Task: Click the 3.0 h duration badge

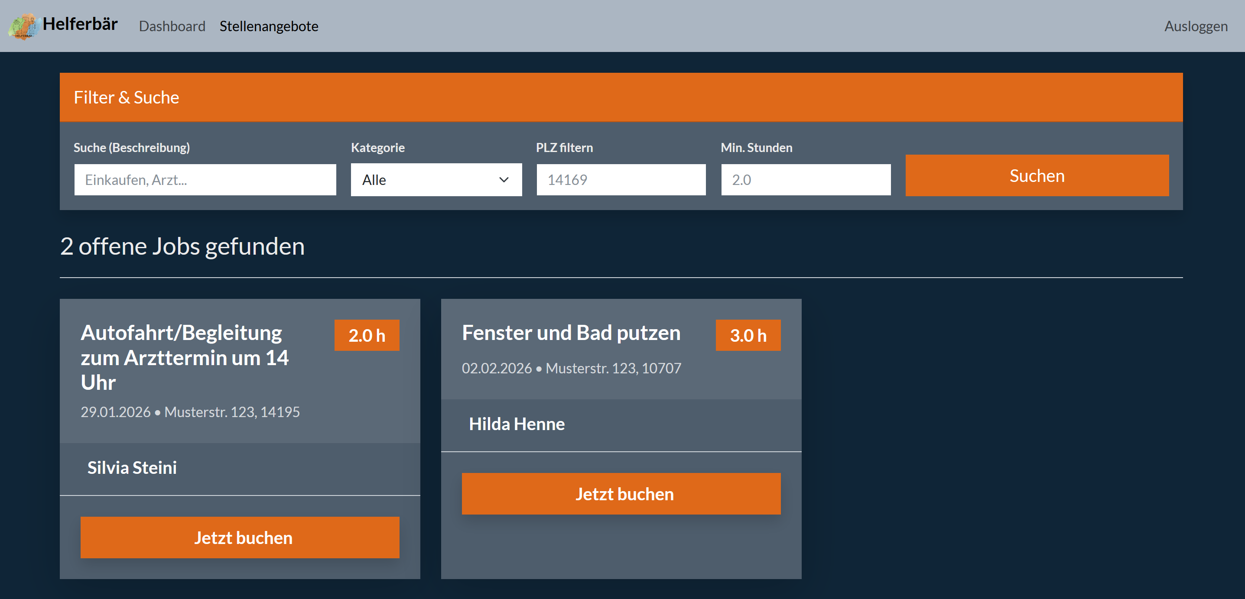Action: point(748,335)
